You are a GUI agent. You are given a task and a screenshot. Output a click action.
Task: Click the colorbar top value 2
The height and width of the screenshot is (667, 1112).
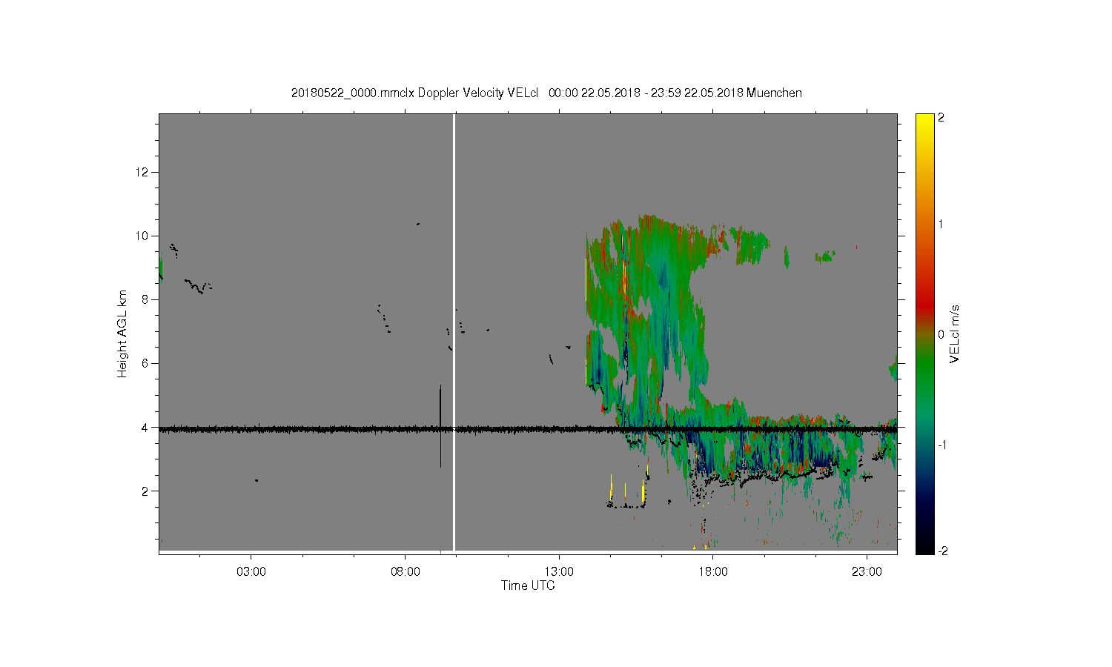[x=941, y=118]
